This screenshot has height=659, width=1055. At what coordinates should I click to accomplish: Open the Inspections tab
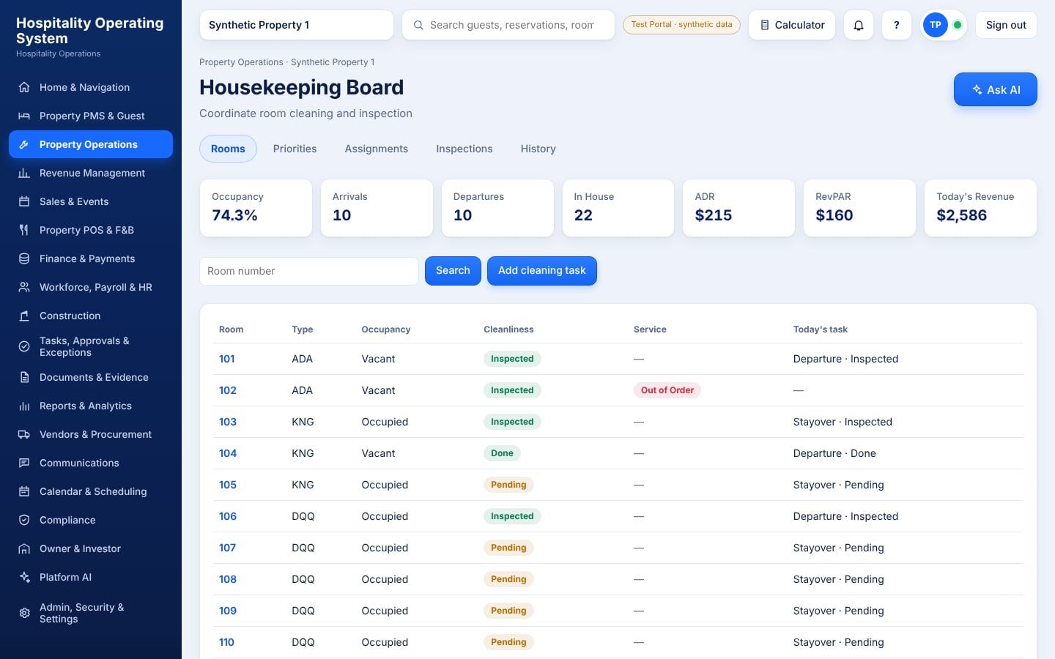464,149
